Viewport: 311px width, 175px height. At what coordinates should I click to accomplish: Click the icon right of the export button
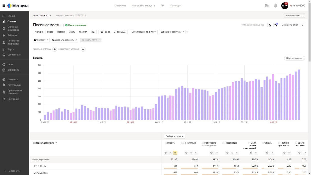pyautogui.click(x=276, y=25)
